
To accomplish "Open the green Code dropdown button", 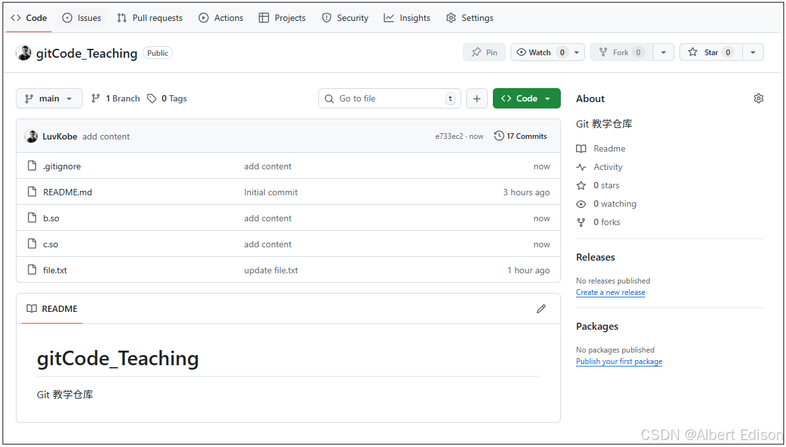I will coord(527,98).
